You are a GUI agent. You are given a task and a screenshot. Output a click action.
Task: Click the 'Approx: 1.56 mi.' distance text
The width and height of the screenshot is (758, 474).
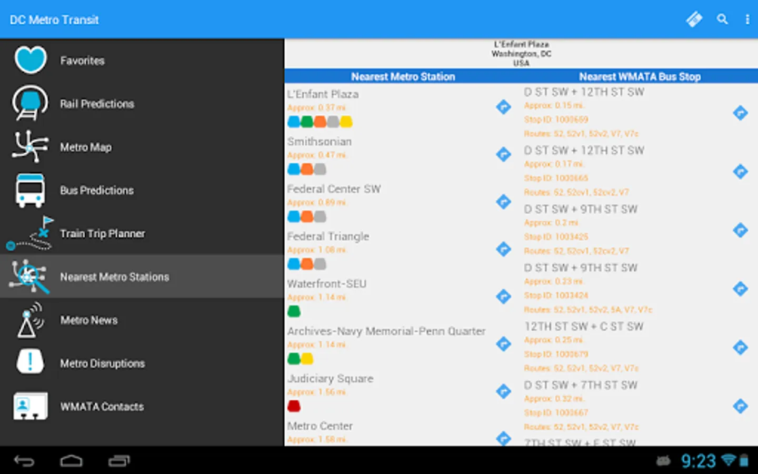[x=316, y=392]
